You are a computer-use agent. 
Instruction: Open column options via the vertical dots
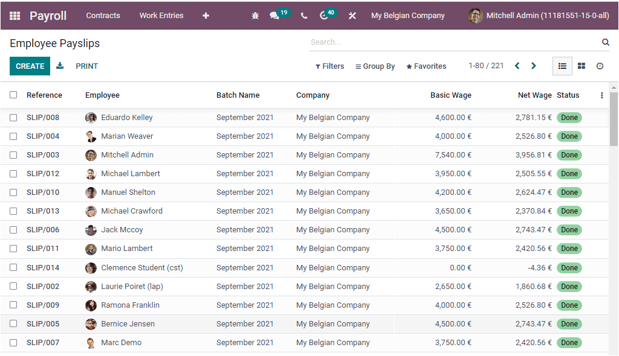[601, 95]
